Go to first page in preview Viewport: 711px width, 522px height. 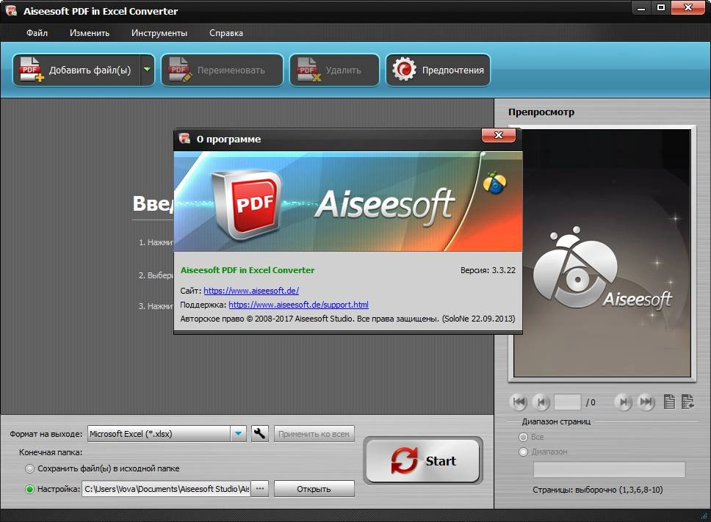click(519, 402)
